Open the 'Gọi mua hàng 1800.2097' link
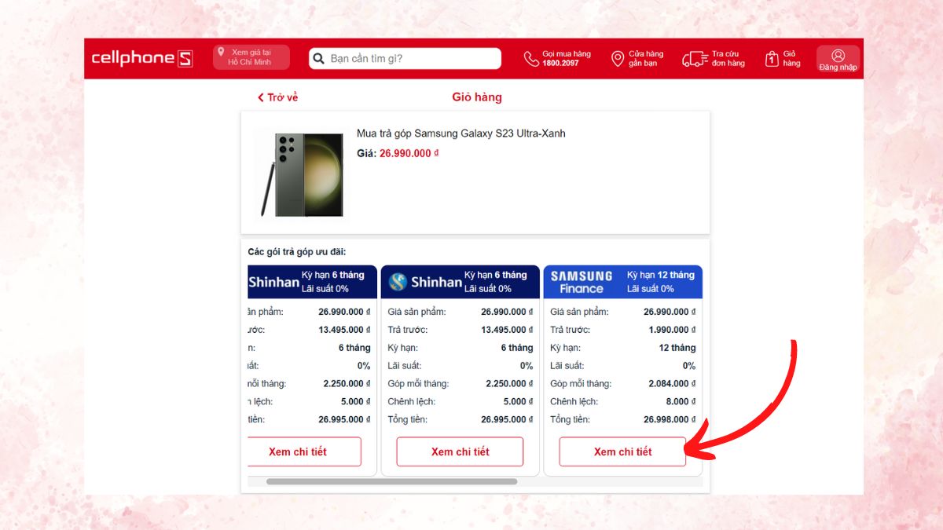943x530 pixels. coord(557,58)
